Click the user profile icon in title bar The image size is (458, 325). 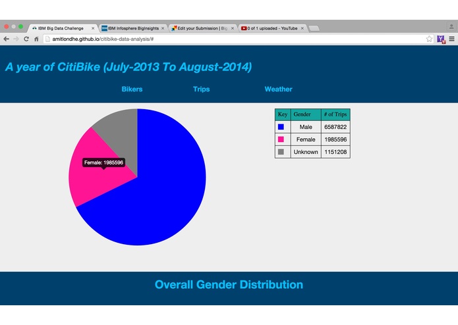point(451,27)
